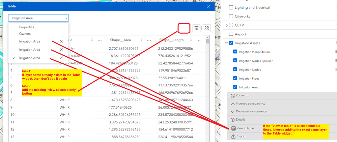Open options for Irrigation Area layer
This screenshot has width=337, height=142.
336,87
